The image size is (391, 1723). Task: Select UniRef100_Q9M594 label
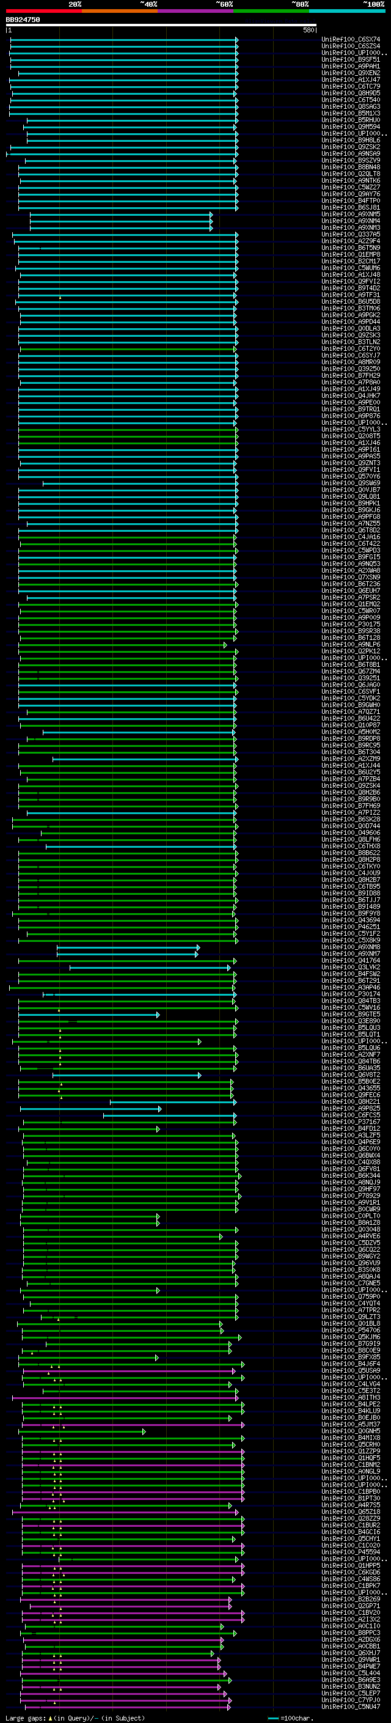[351, 127]
